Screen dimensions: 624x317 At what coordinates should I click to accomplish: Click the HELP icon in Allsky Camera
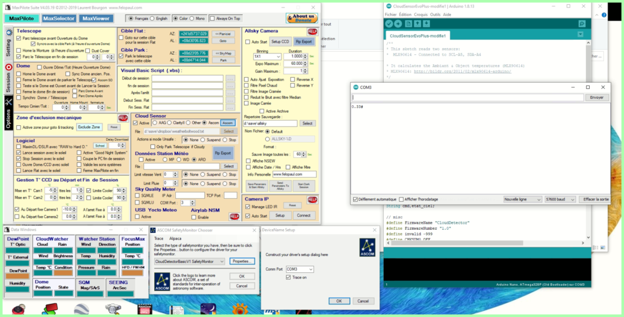[313, 31]
